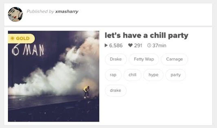Choose the lowercase drake tag

[116, 91]
